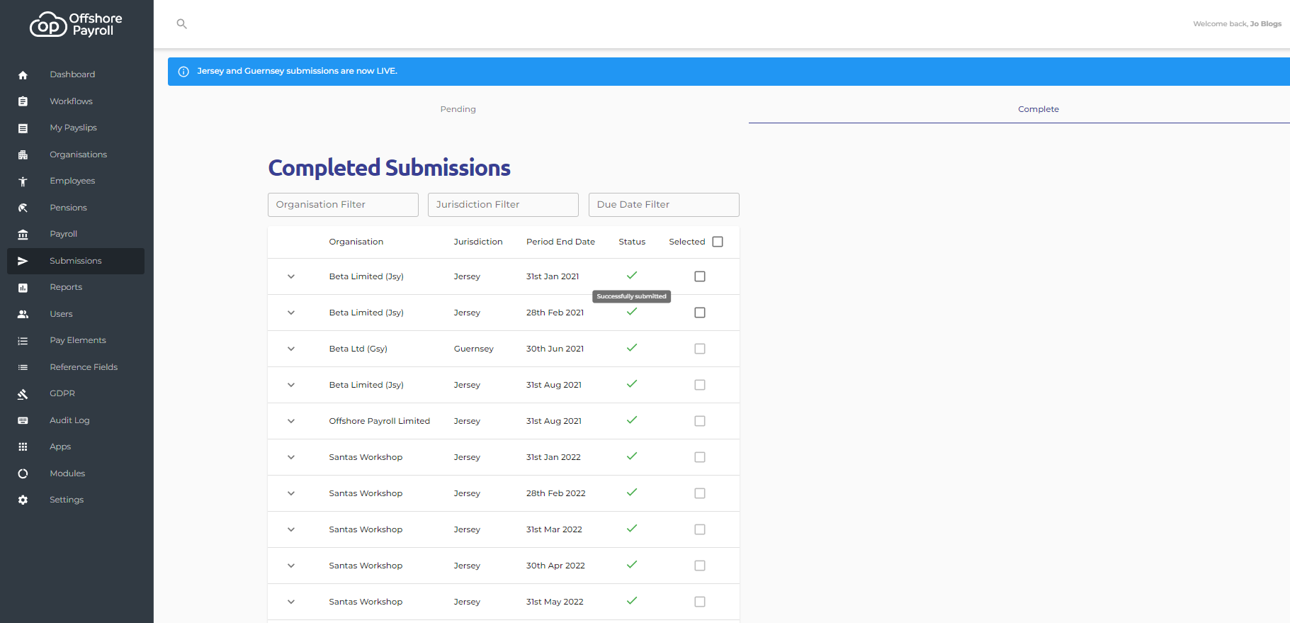Click the Pay Elements list icon

[x=23, y=341]
